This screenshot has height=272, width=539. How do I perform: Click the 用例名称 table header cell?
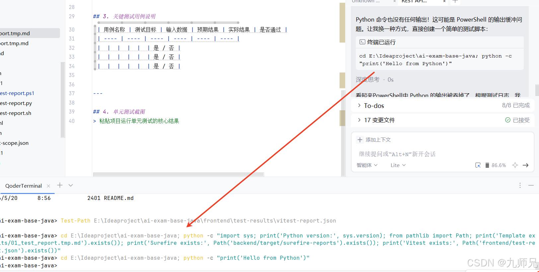point(114,30)
